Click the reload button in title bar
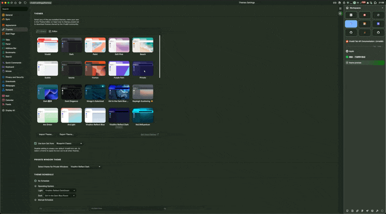This screenshot has width=386, height=214. [25, 3]
